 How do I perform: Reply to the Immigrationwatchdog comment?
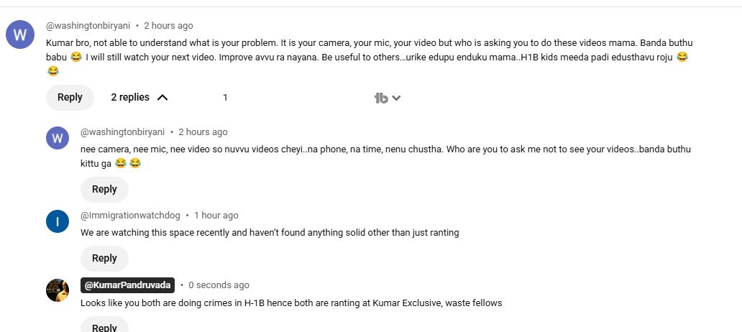point(104,258)
